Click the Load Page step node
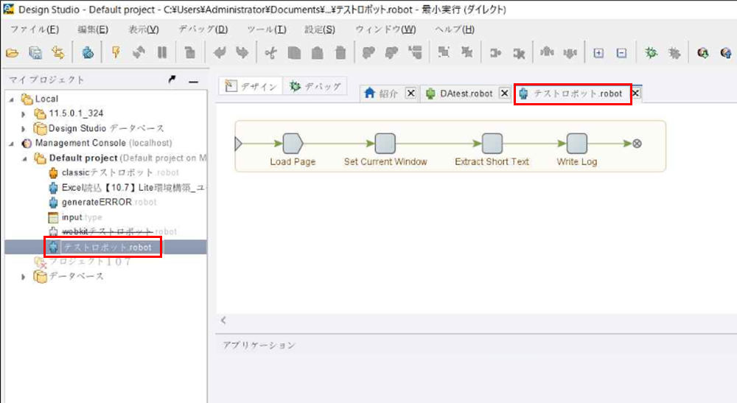 coord(293,143)
